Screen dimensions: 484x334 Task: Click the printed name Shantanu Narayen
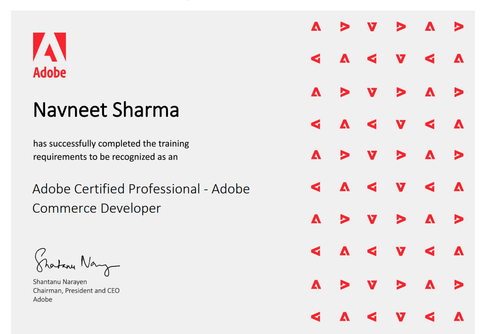pos(60,282)
